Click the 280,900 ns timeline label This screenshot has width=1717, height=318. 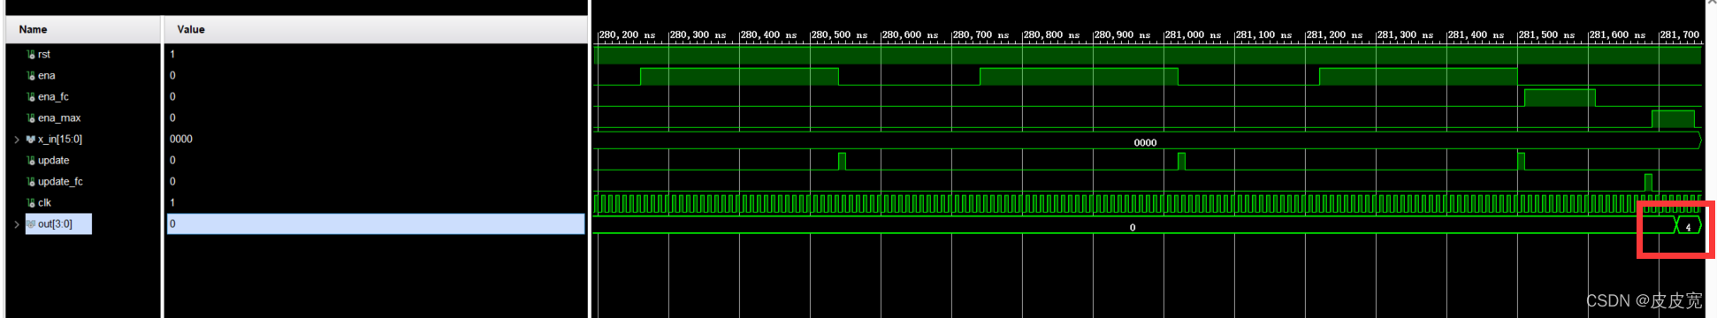coord(1122,35)
